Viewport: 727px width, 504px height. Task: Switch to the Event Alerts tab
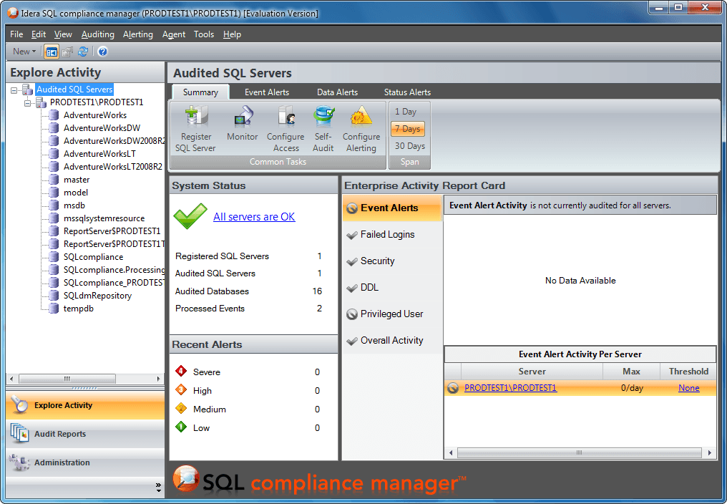click(267, 92)
